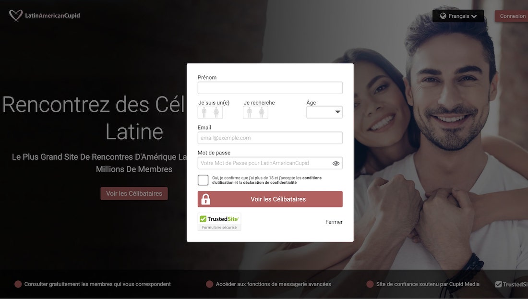Image resolution: width=528 pixels, height=299 pixels.
Task: Check the age 18 confirmation checkbox
Action: coord(203,180)
